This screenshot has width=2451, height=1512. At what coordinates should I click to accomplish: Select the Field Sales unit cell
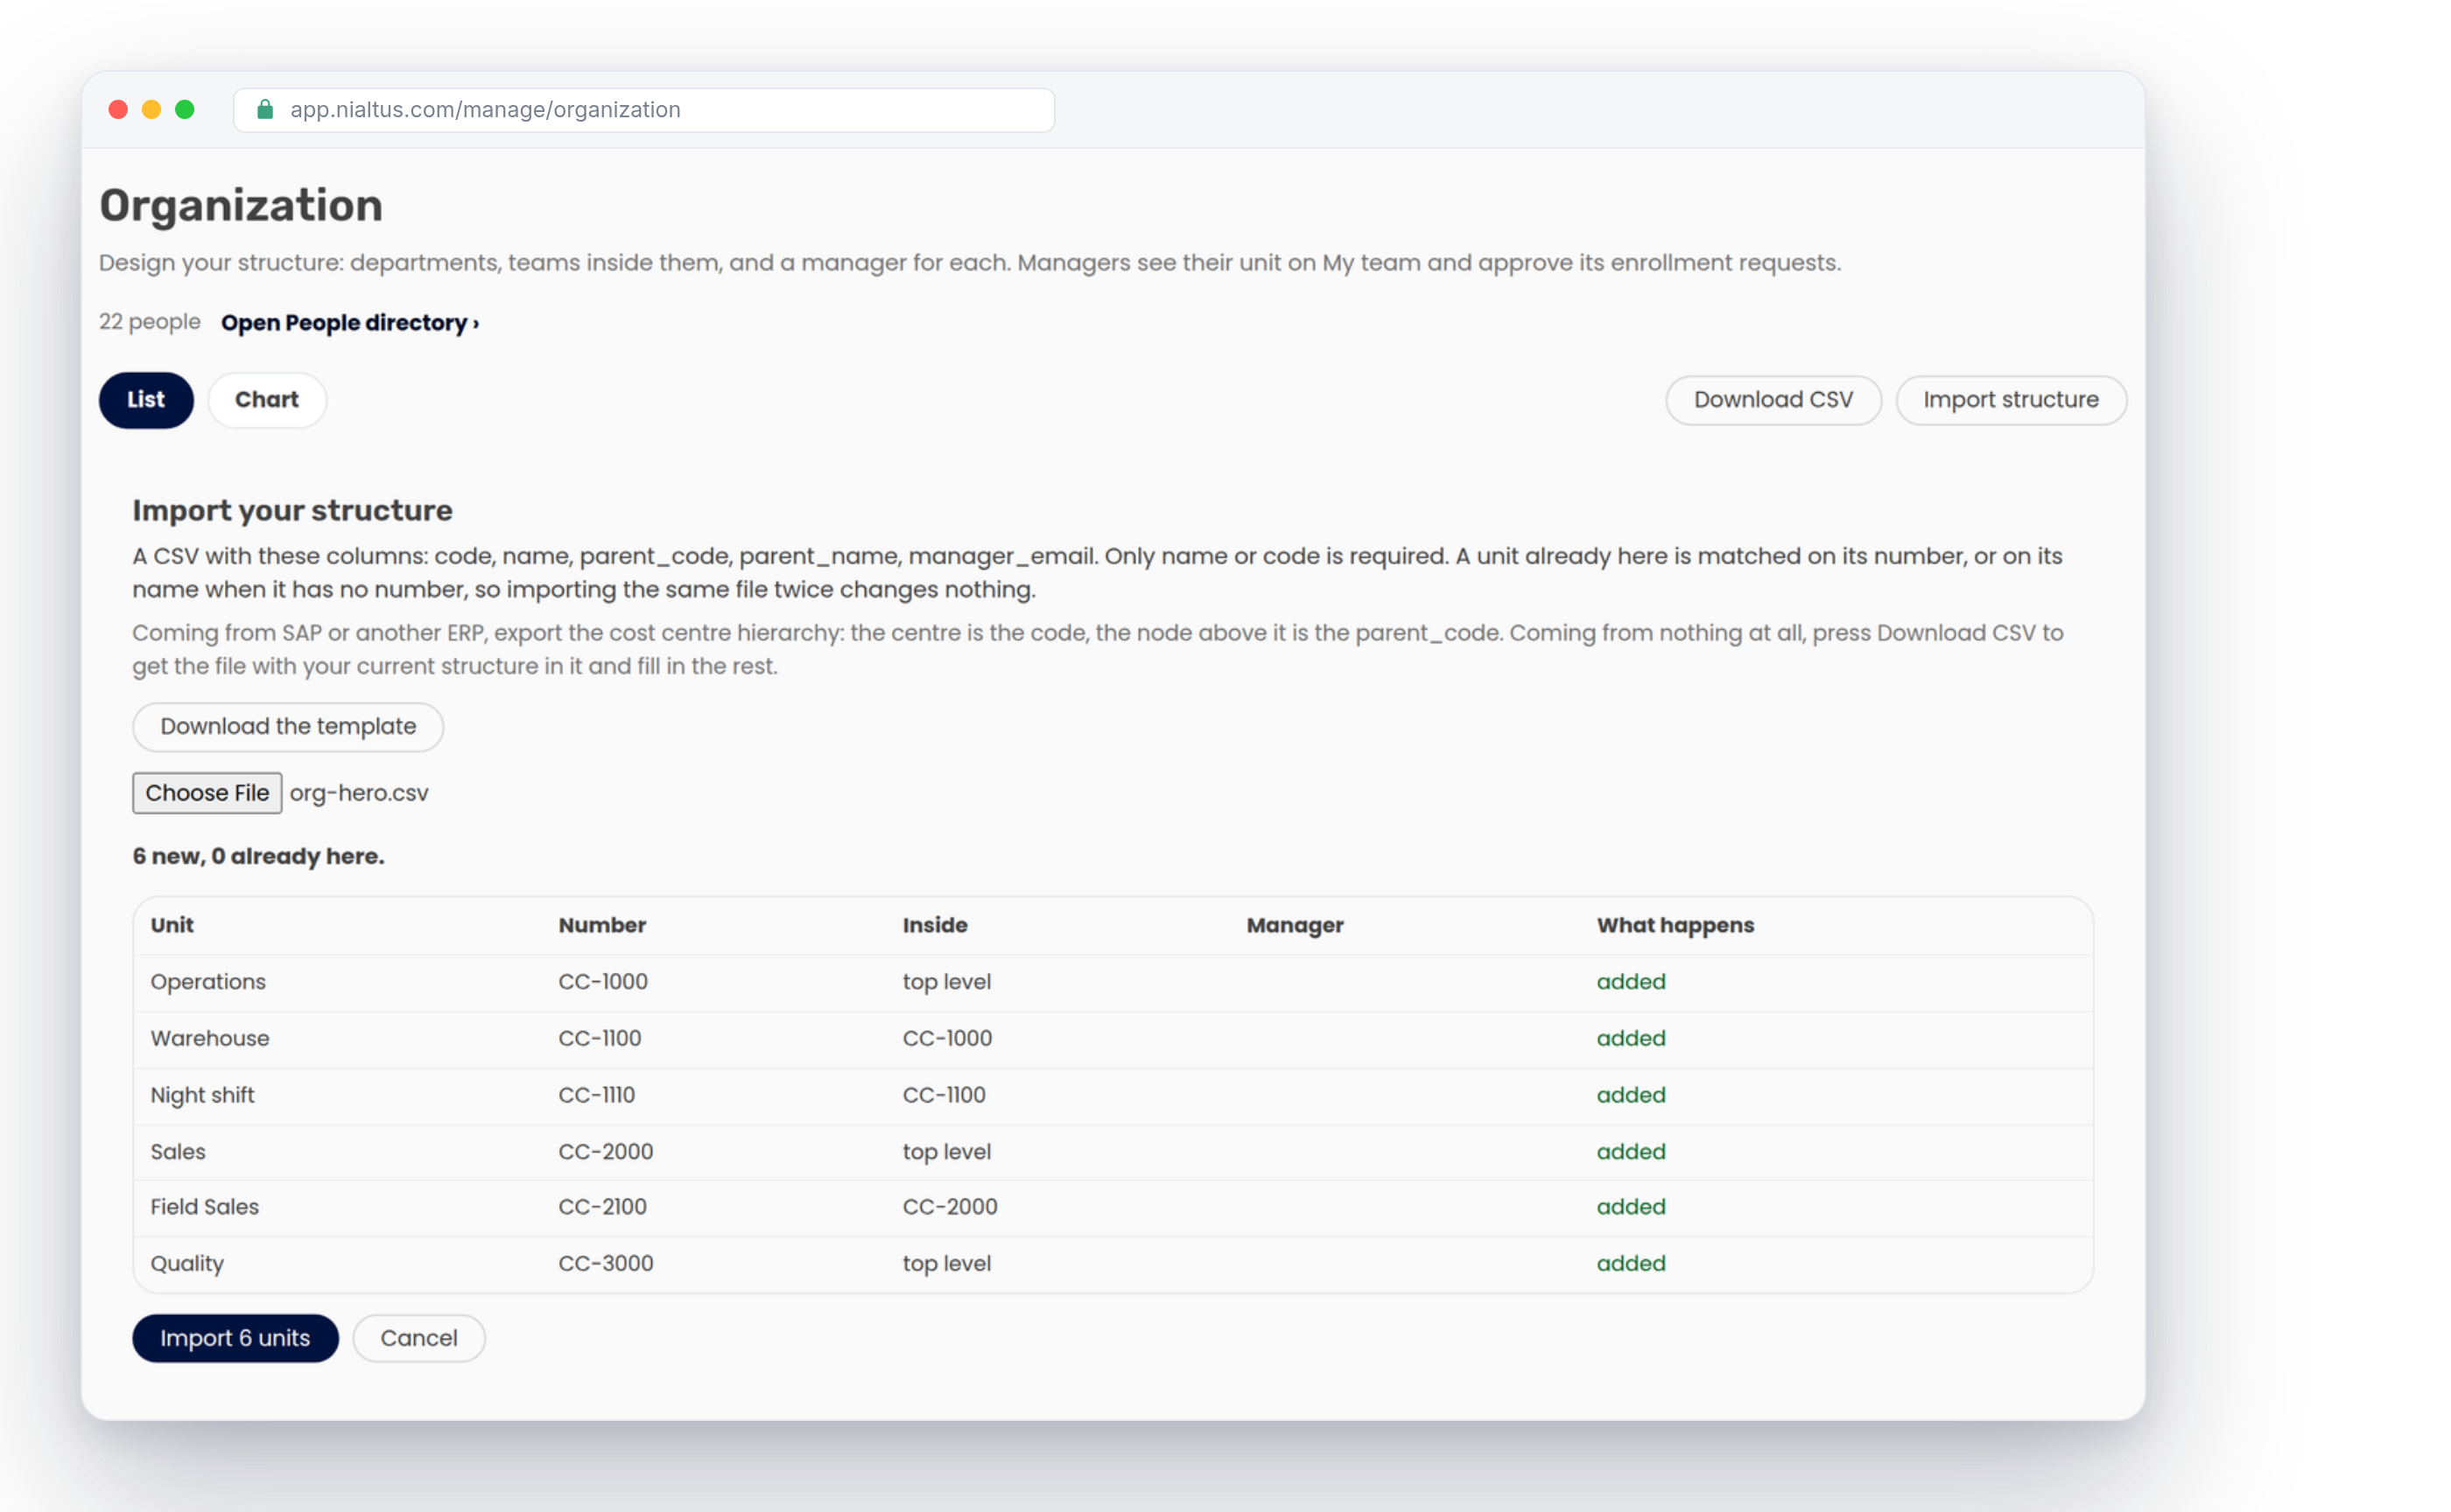point(205,1207)
